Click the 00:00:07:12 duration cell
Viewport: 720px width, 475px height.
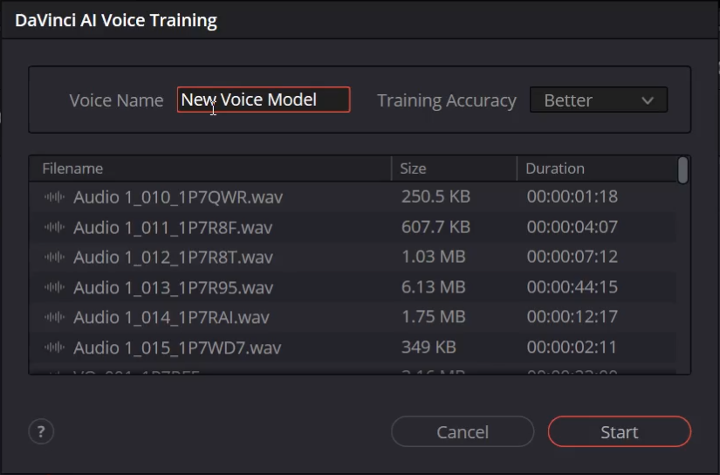[x=573, y=257]
